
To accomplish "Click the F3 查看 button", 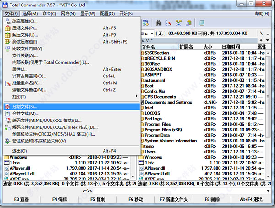I will pos(22,199).
